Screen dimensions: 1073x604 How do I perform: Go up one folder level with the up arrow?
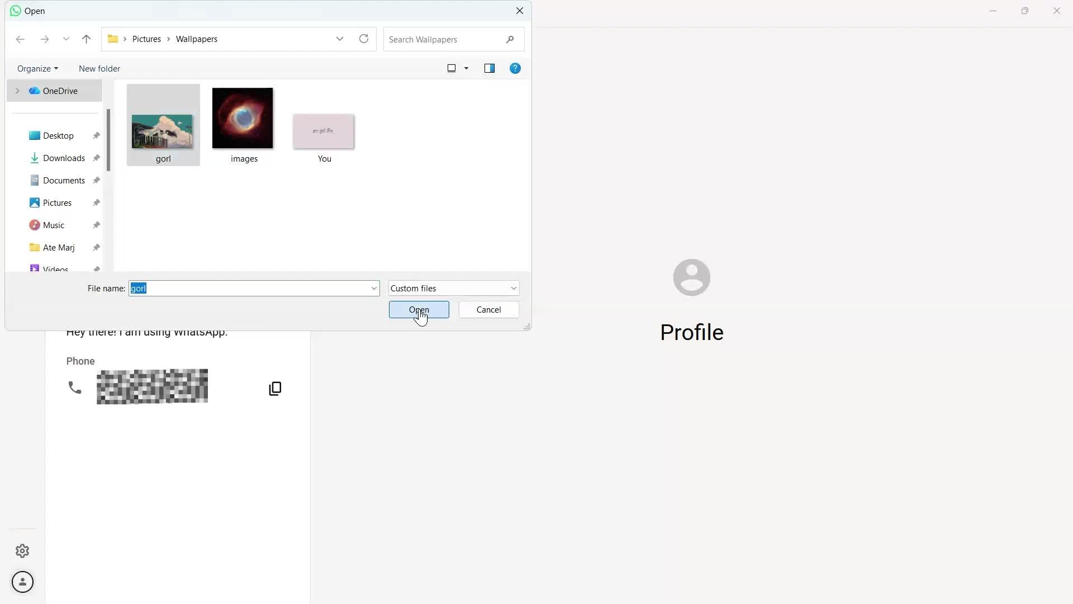point(86,39)
